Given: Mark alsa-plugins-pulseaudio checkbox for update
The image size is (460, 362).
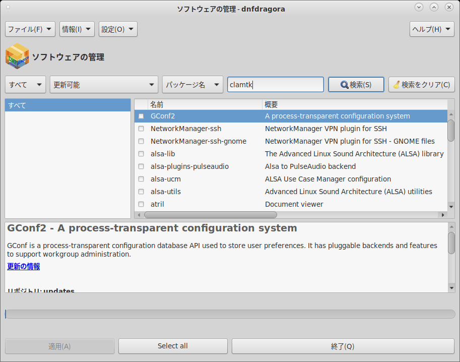Looking at the screenshot, I should [141, 166].
